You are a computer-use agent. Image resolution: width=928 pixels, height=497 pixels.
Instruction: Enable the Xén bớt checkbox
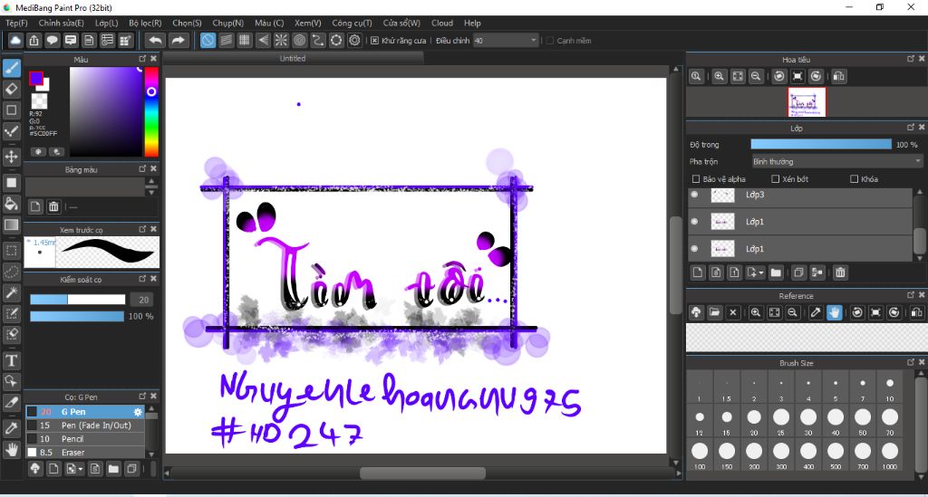pos(776,179)
